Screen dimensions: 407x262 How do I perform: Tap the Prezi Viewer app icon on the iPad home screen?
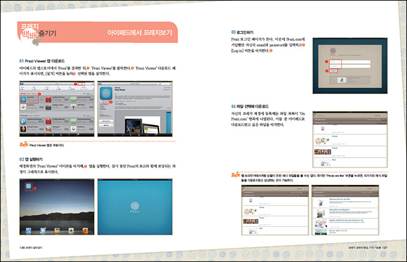click(x=28, y=185)
